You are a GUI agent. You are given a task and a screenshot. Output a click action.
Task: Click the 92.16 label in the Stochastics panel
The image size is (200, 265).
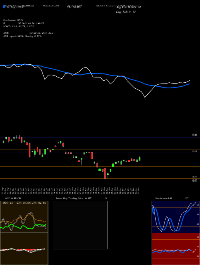(x=194, y=204)
